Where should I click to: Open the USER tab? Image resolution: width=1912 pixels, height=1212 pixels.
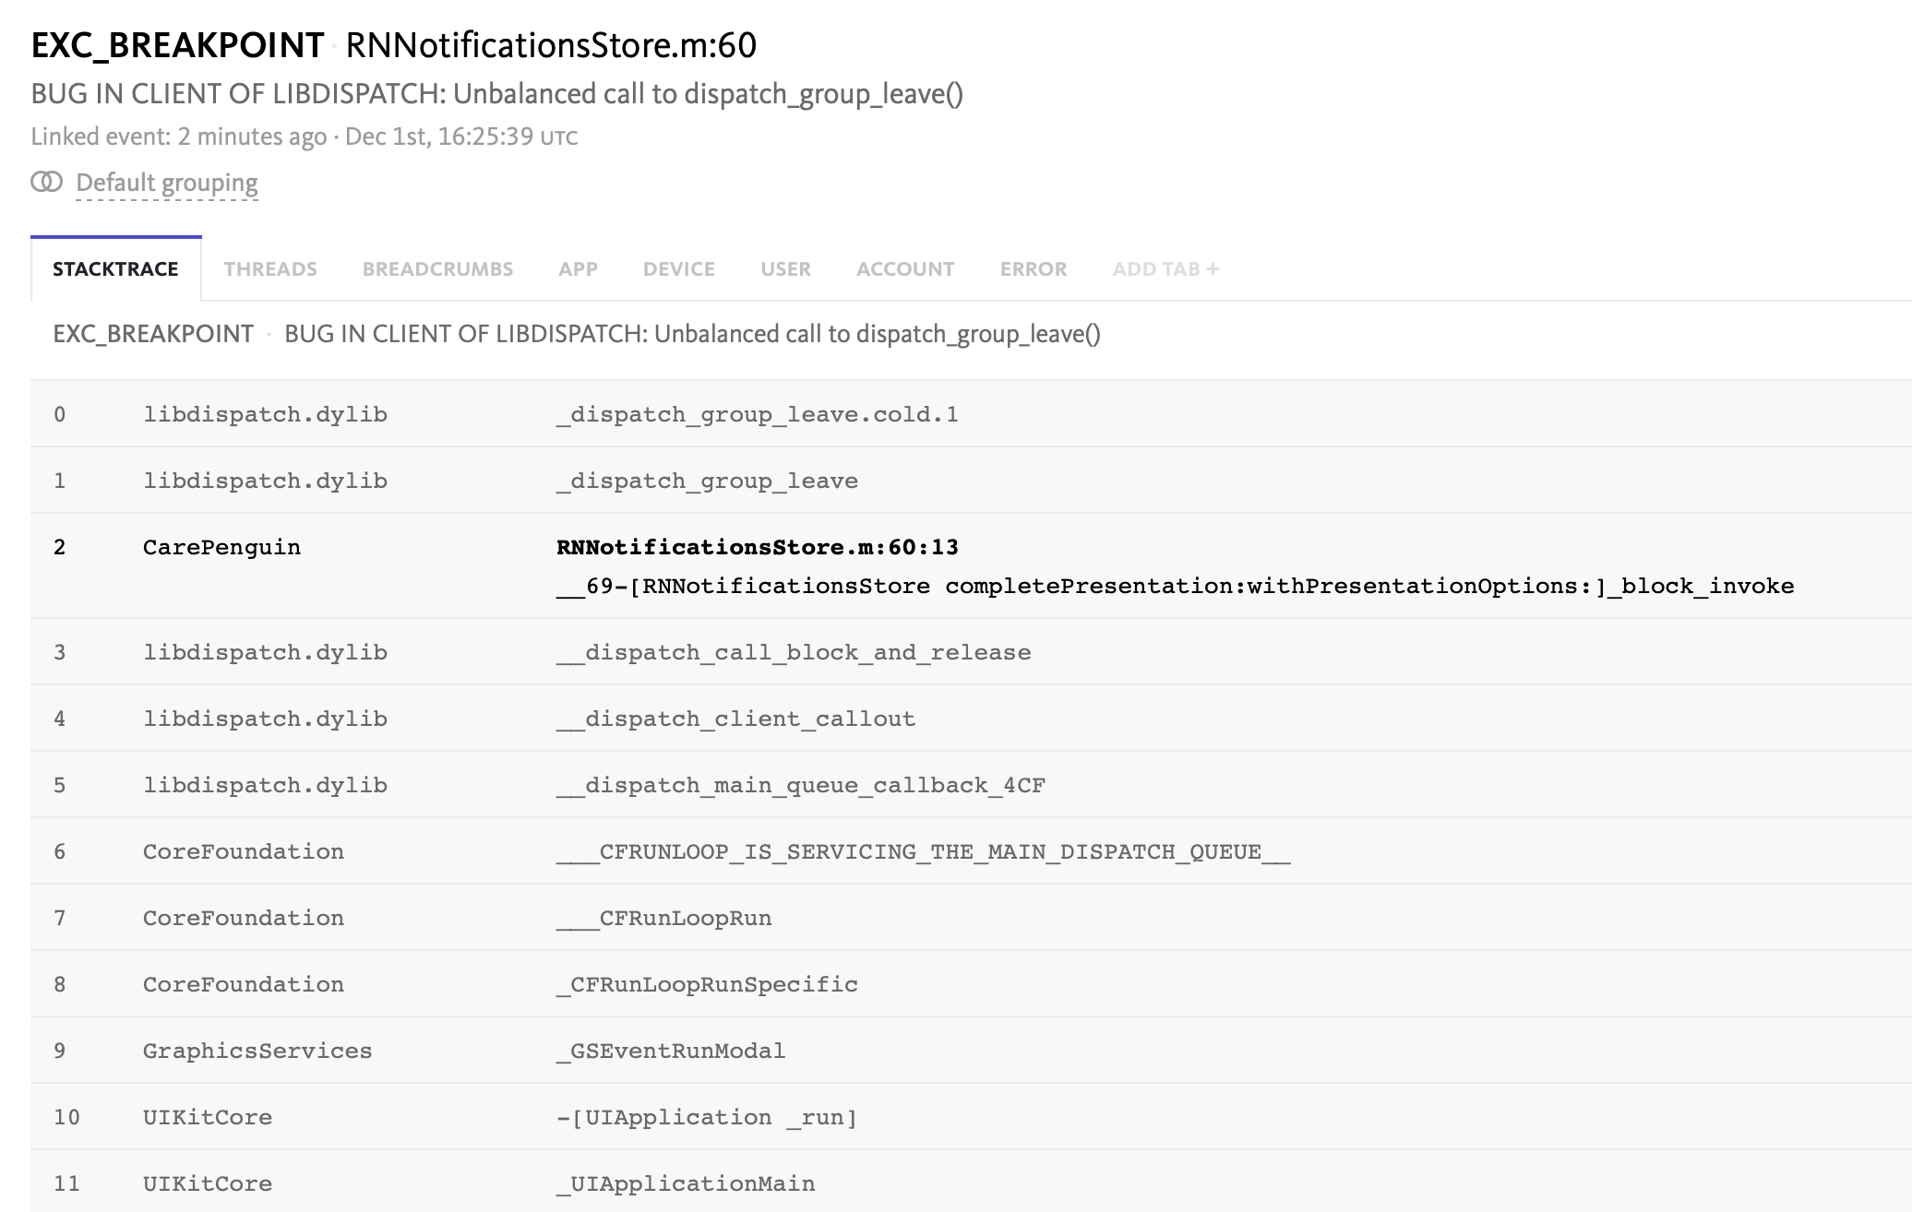(x=785, y=268)
